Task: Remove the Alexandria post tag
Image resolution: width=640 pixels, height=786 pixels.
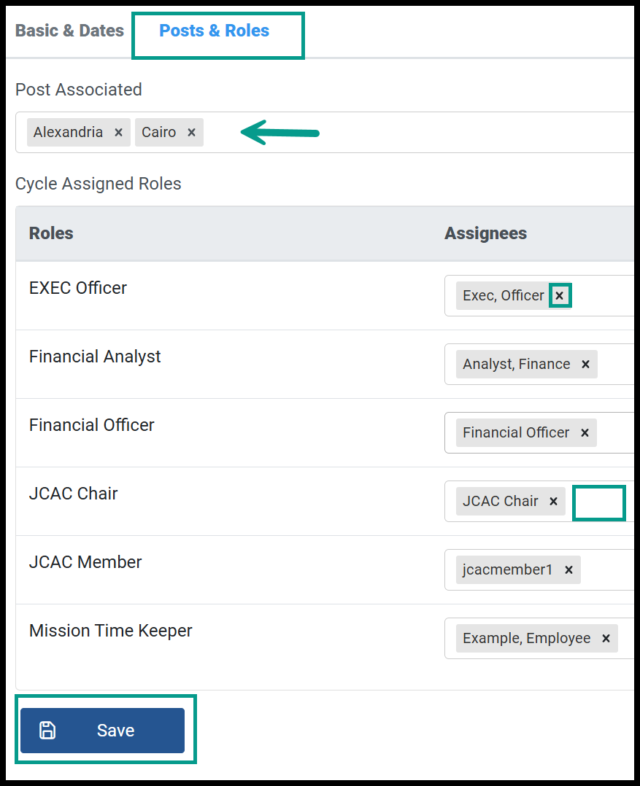Action: [x=118, y=133]
